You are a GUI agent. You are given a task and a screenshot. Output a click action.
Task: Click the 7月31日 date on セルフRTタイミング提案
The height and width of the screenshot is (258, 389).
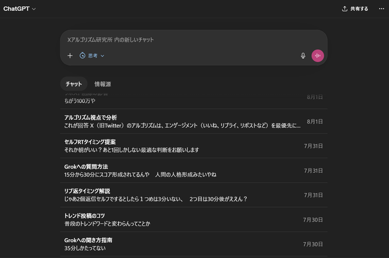pyautogui.click(x=314, y=146)
